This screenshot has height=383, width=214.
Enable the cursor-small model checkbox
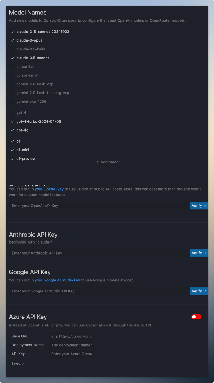13,75
